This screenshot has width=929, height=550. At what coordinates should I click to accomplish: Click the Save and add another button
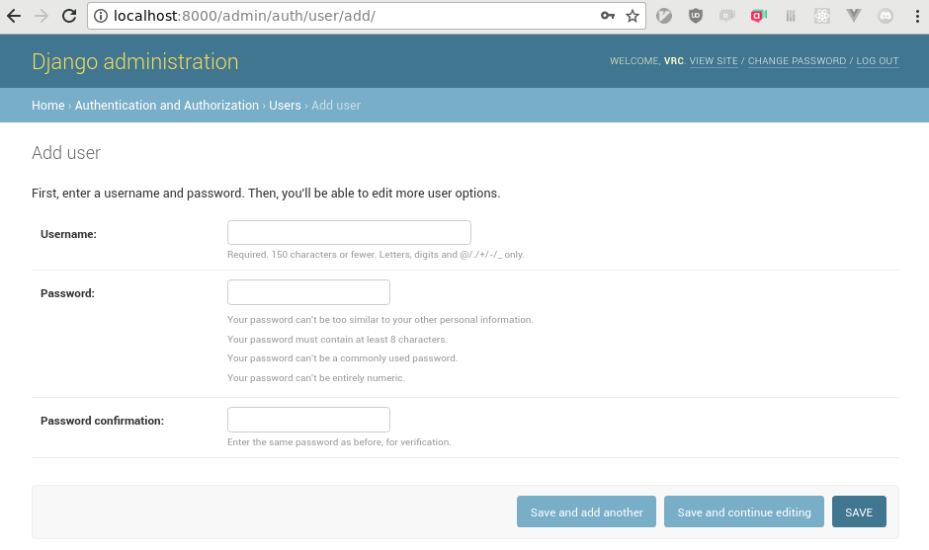(x=586, y=511)
